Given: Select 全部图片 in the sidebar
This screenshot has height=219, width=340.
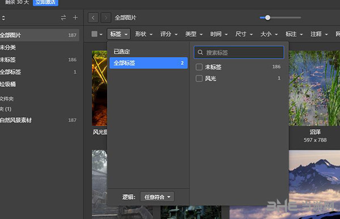Looking at the screenshot, I should (39, 35).
